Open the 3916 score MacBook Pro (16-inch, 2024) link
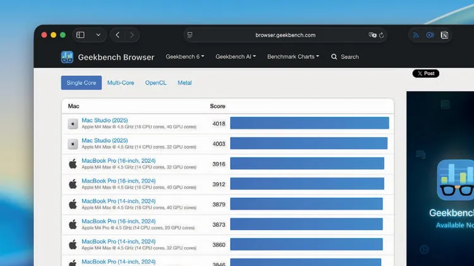This screenshot has width=474, height=266. tap(118, 161)
